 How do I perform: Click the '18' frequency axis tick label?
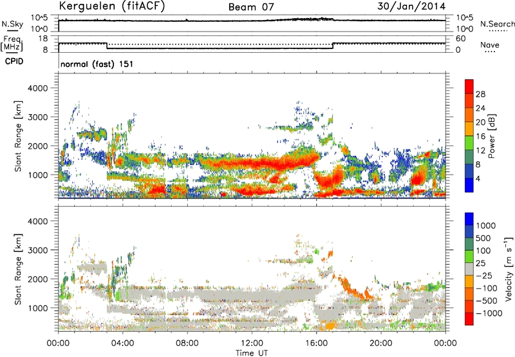point(42,39)
